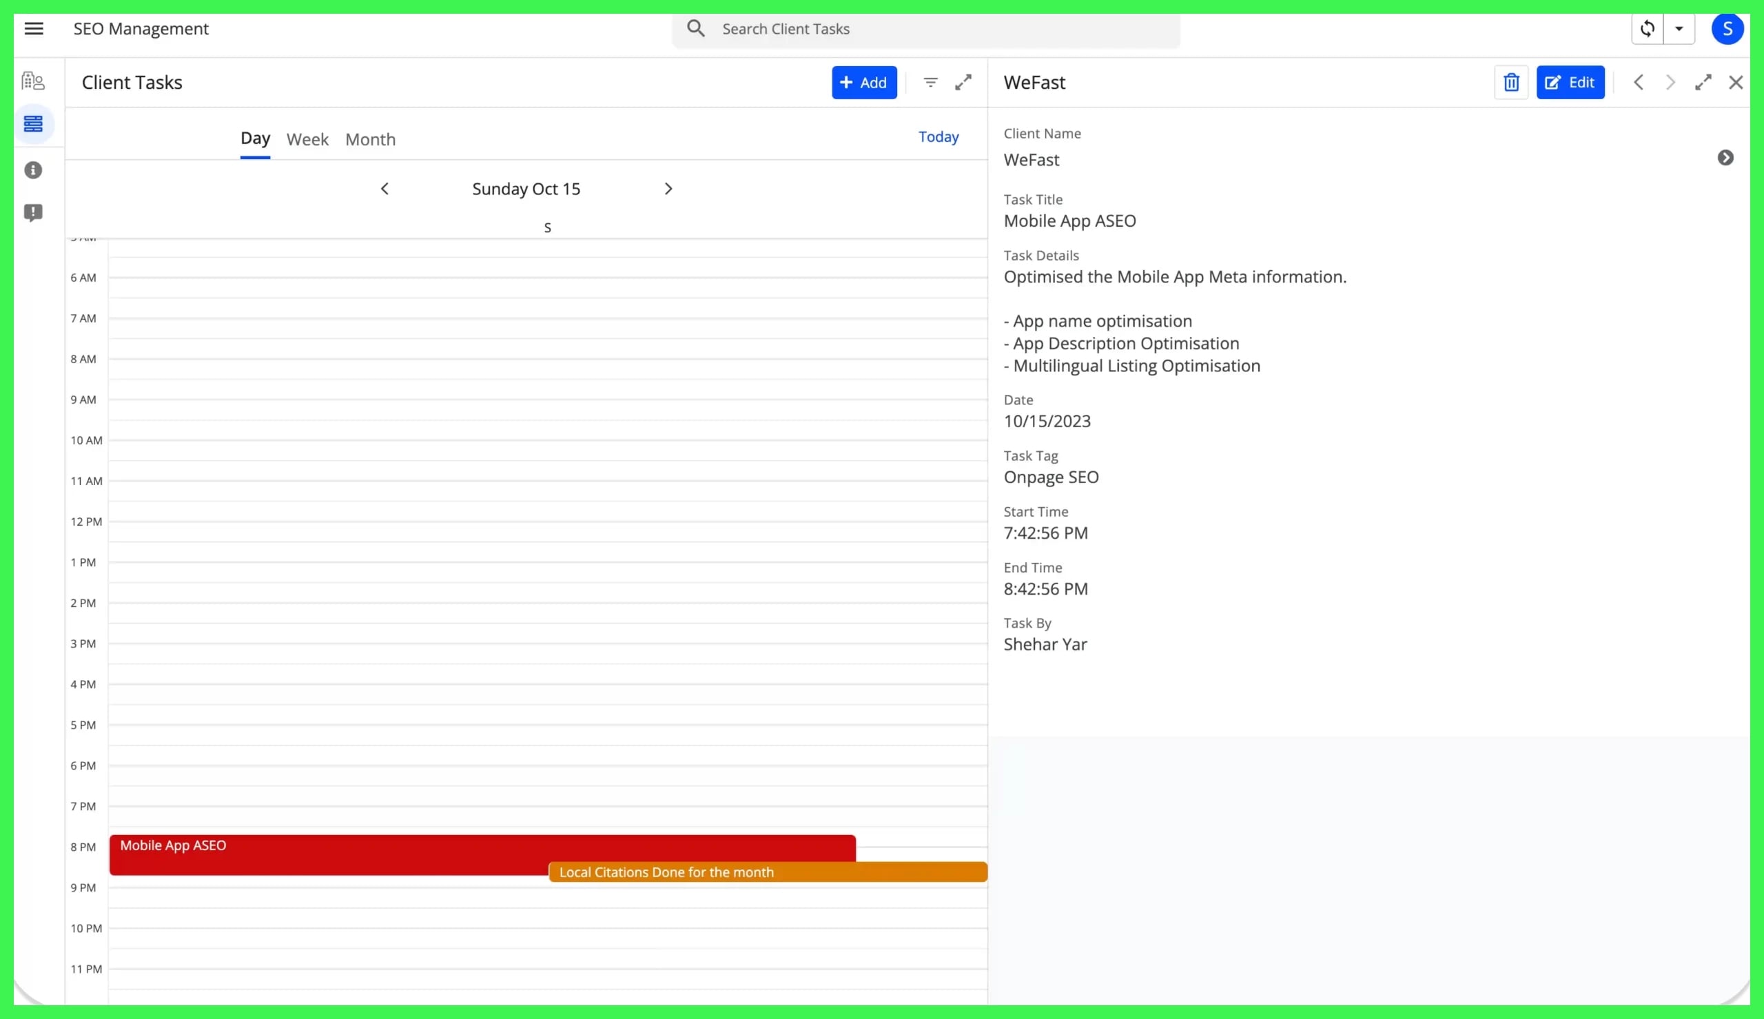
Task: Select the Client Tasks panel sidebar icon
Action: click(x=33, y=123)
